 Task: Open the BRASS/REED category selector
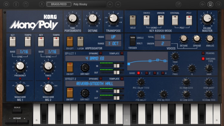59,4
